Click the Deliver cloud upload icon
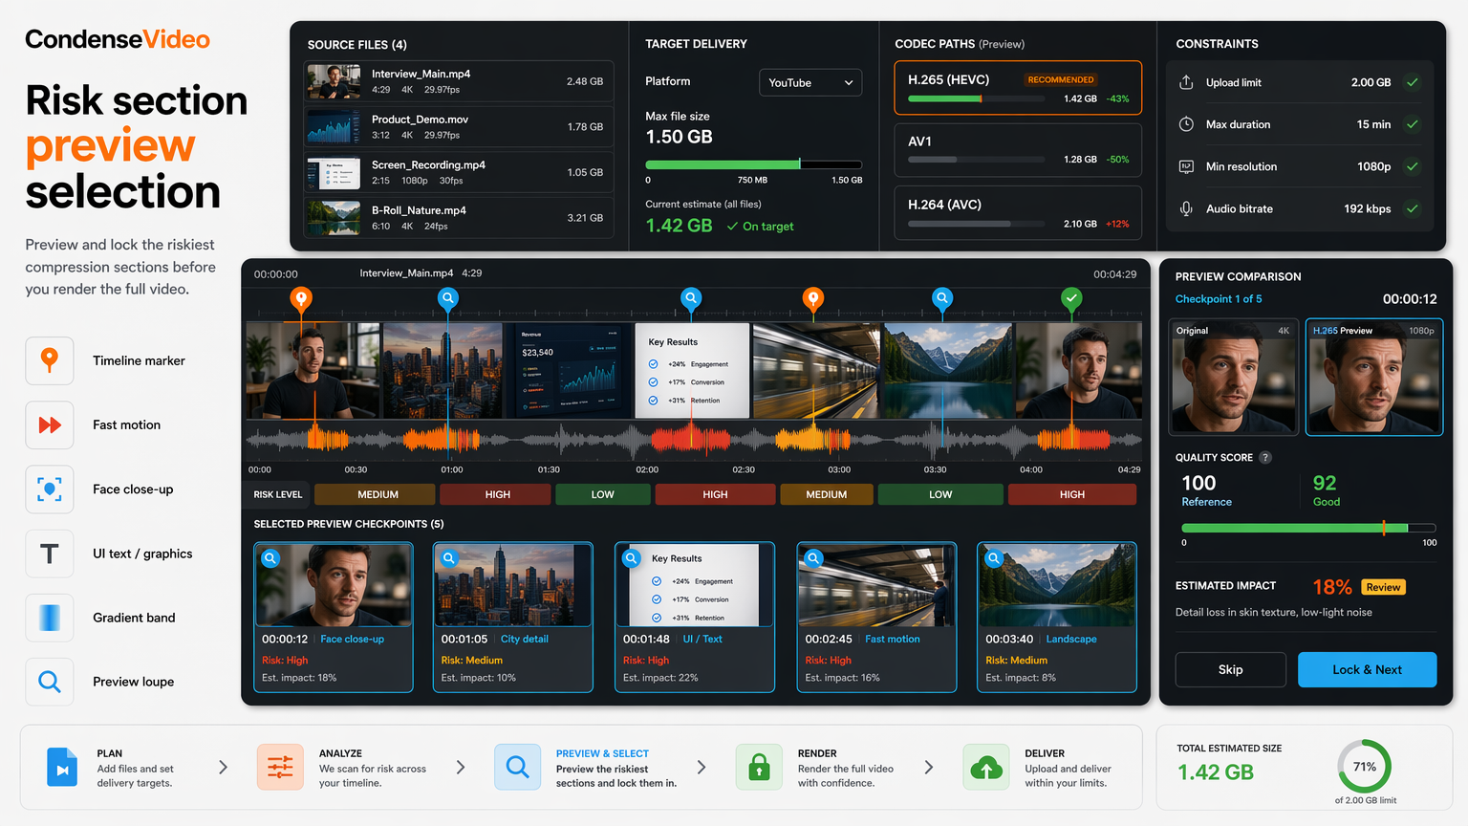Screen dimensions: 1468x826 coord(986,767)
